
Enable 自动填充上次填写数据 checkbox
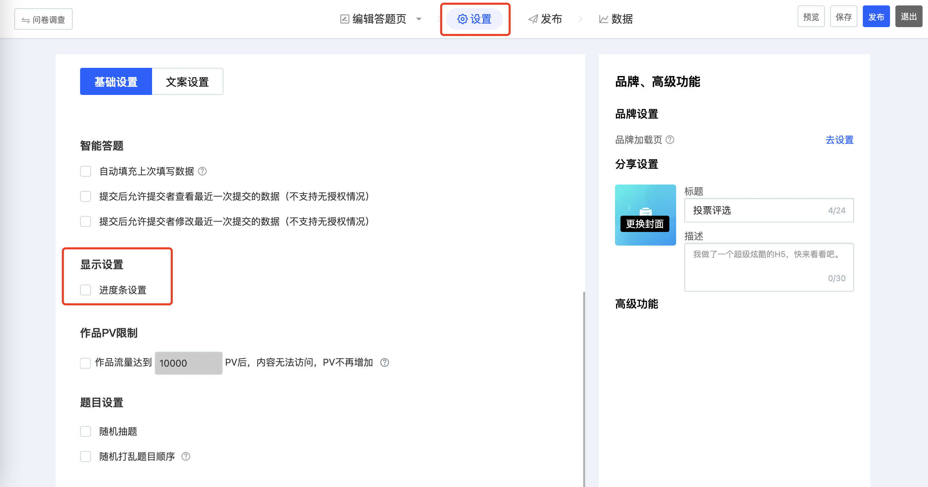[x=86, y=171]
